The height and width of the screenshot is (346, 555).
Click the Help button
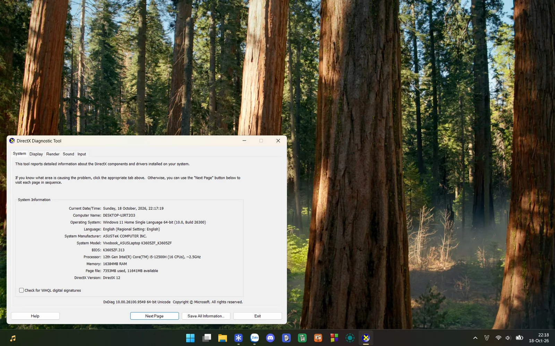tap(35, 316)
